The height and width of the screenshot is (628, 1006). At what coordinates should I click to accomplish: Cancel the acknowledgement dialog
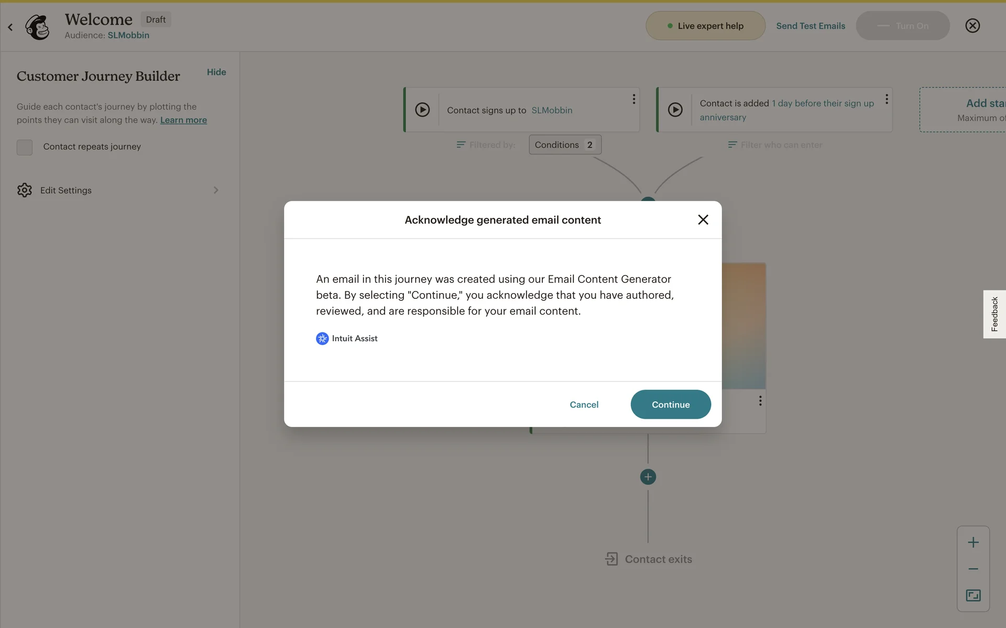584,405
